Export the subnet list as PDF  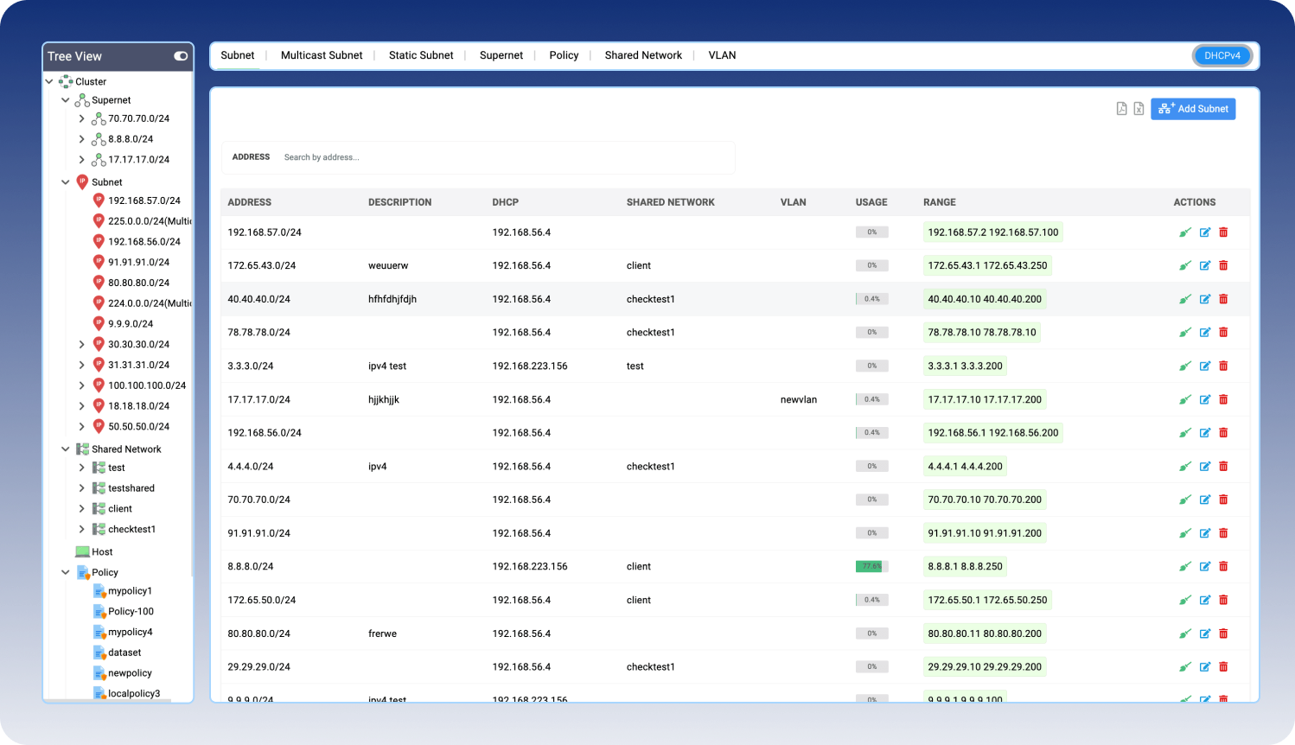click(1121, 109)
